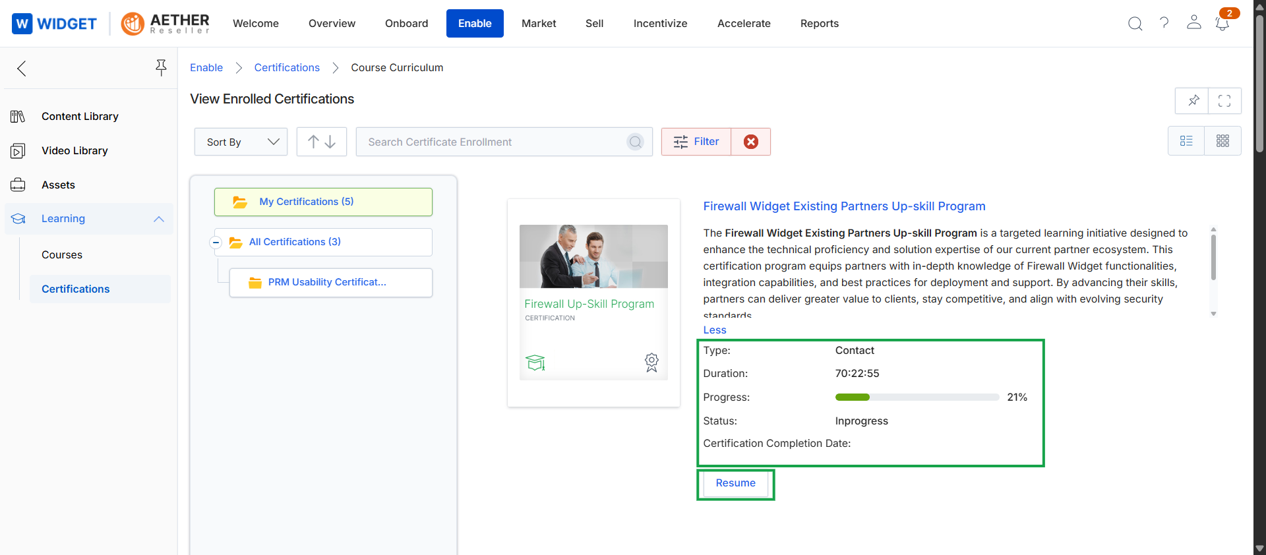Click the Less link

pyautogui.click(x=715, y=330)
